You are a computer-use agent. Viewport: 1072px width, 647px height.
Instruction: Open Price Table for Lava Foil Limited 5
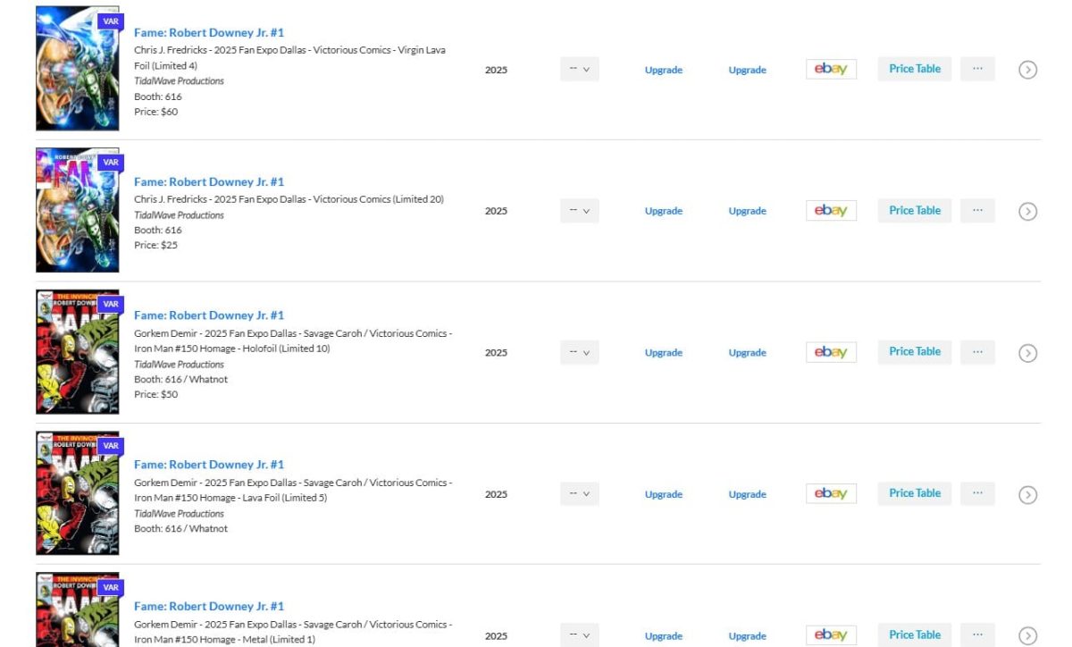(914, 493)
